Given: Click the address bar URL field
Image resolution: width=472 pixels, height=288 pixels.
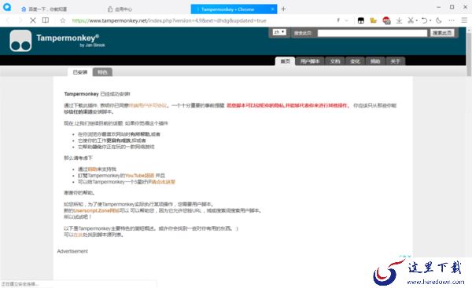Looking at the screenshot, I should click(169, 20).
